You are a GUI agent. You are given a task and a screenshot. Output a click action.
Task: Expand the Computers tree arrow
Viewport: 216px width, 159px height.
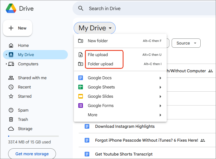click(6, 64)
